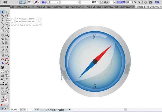Choose the Pen tool

click(x=2, y=20)
